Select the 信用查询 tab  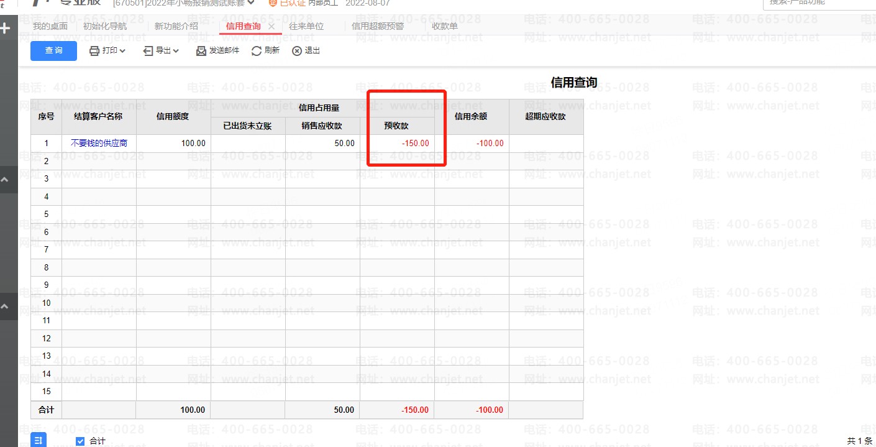[244, 26]
